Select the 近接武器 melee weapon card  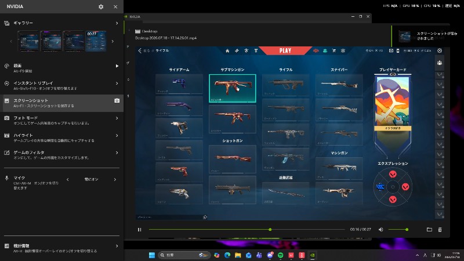[x=285, y=193]
